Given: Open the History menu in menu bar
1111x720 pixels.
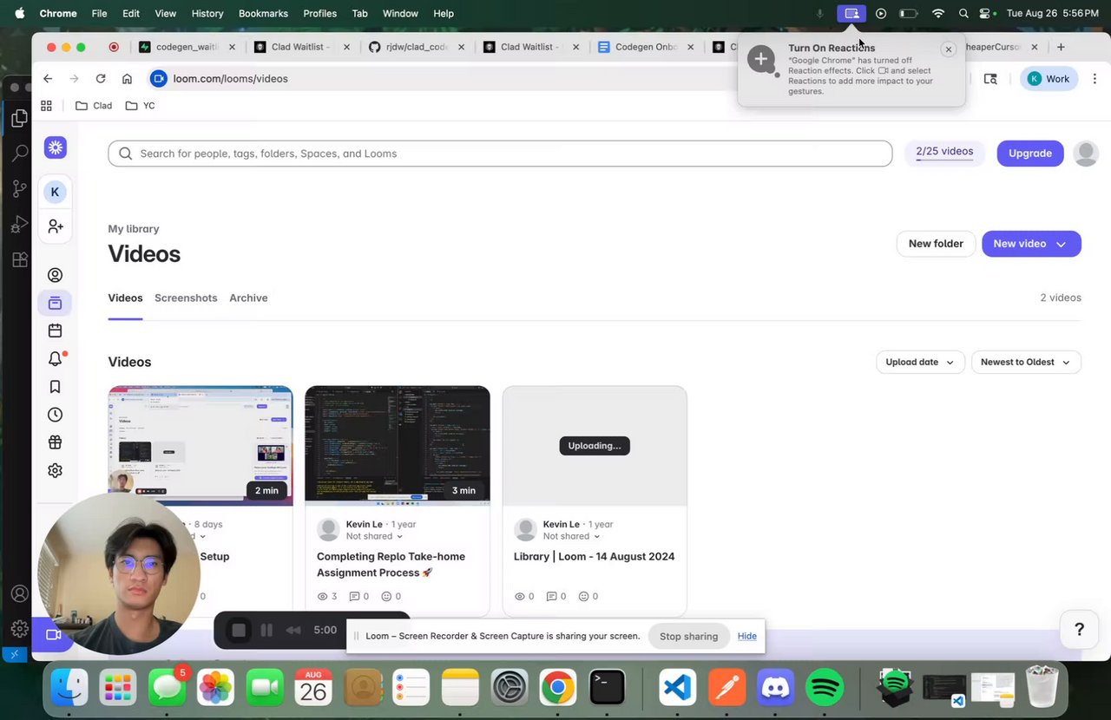Looking at the screenshot, I should pos(207,13).
